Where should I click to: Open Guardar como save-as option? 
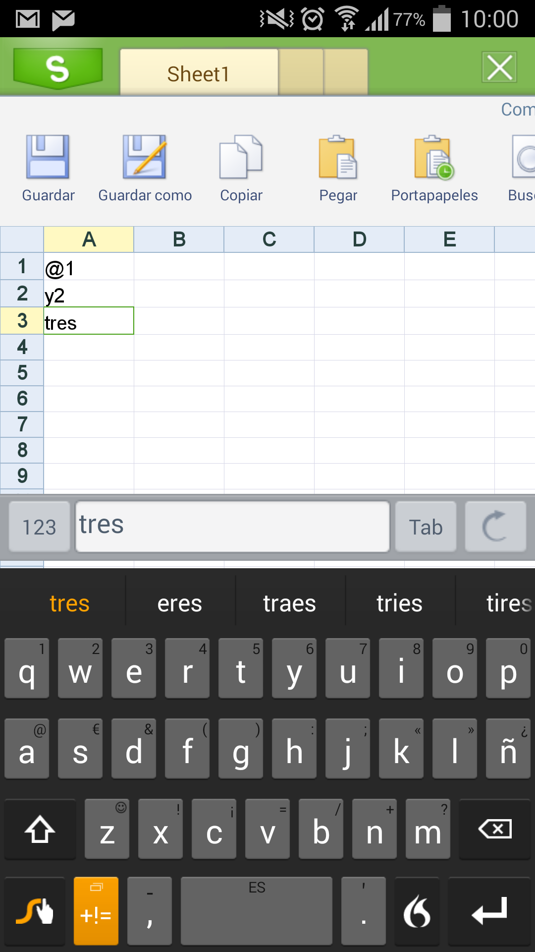tap(145, 158)
